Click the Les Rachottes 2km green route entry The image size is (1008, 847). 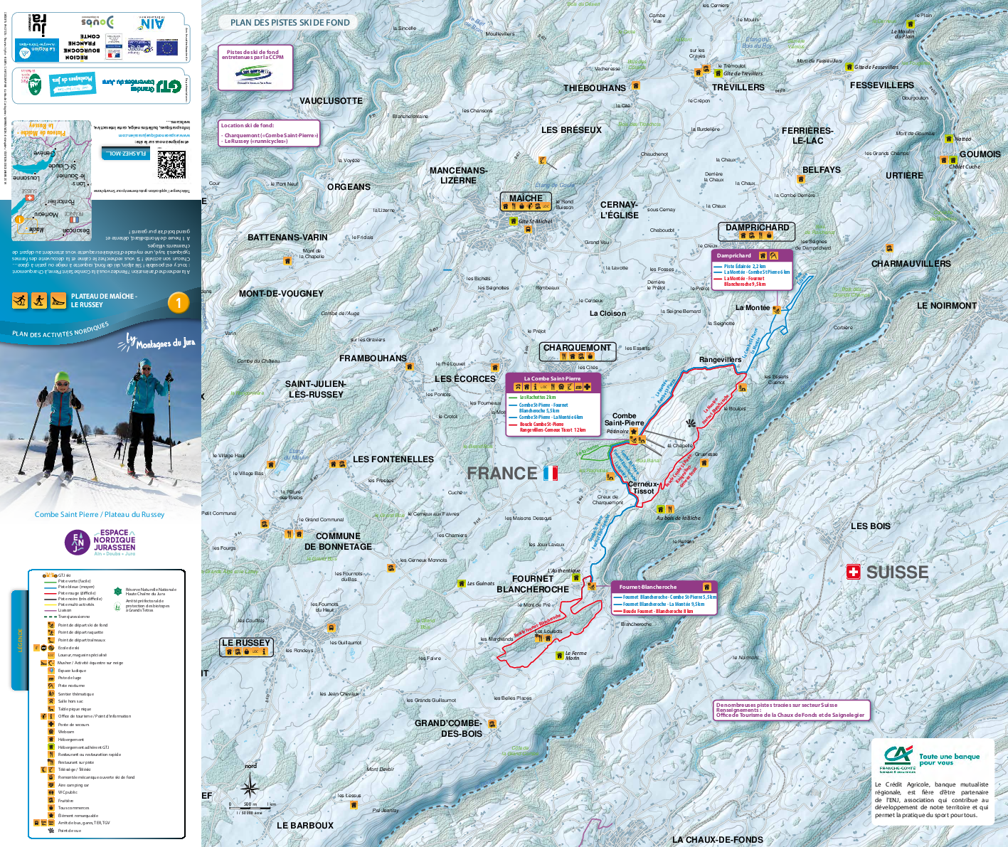537,398
